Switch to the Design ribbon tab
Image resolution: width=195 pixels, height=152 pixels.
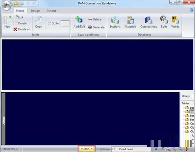35,11
